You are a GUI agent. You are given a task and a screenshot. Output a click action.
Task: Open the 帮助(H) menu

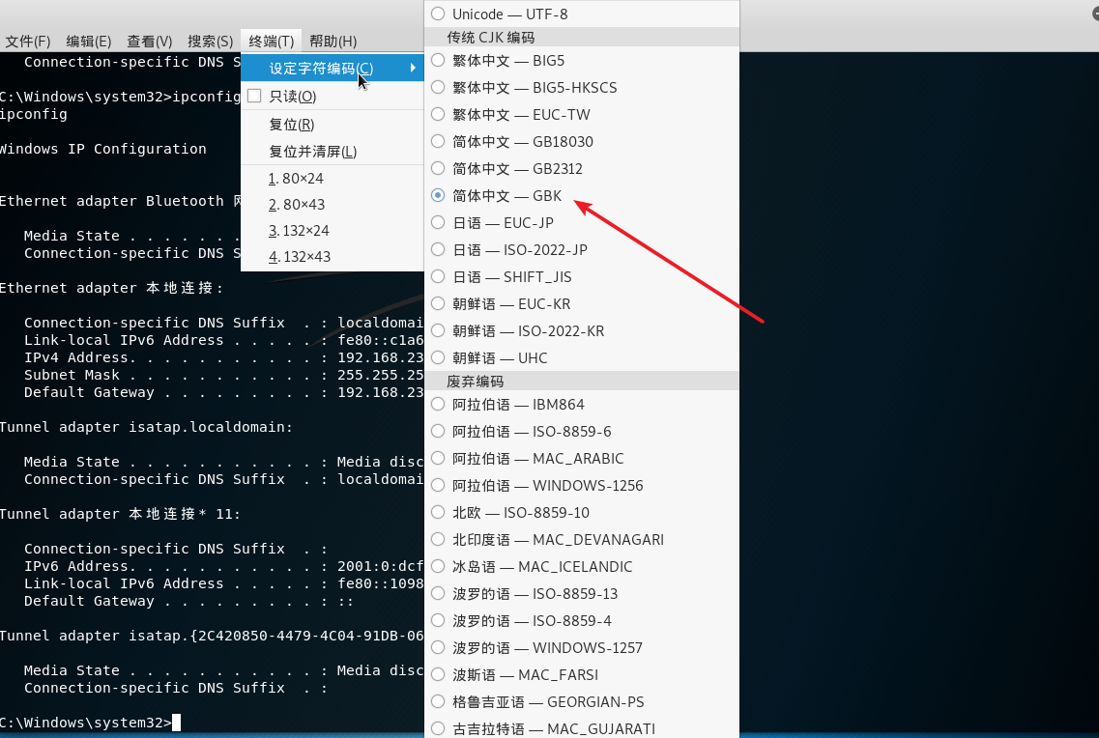(x=333, y=42)
